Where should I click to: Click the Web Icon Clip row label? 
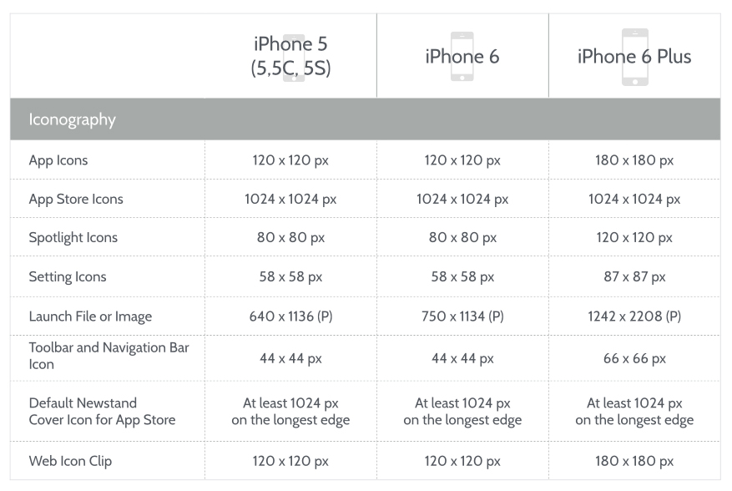click(70, 461)
